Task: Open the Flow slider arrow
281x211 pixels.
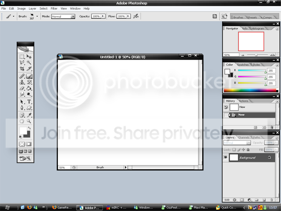Action: click(128, 16)
